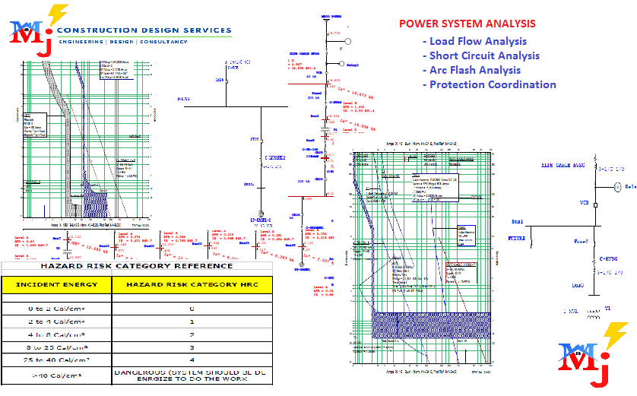Viewport: 637px width, 396px height.
Task: Select the '4 to 8 Cal/cm²' row cell
Action: click(56, 335)
